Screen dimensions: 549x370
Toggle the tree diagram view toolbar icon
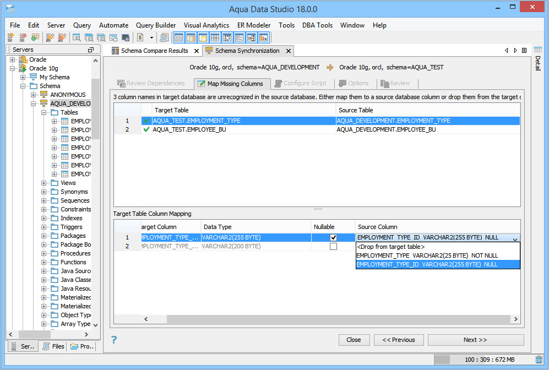(x=252, y=37)
